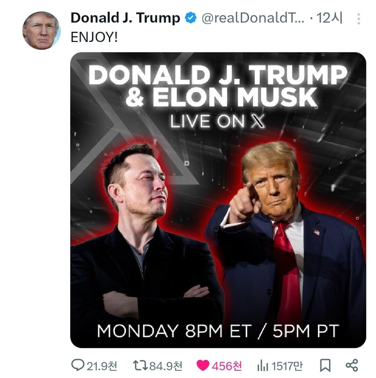The image size is (376, 378).
Task: Click the LIVE ON X caption
Action: pyautogui.click(x=217, y=122)
